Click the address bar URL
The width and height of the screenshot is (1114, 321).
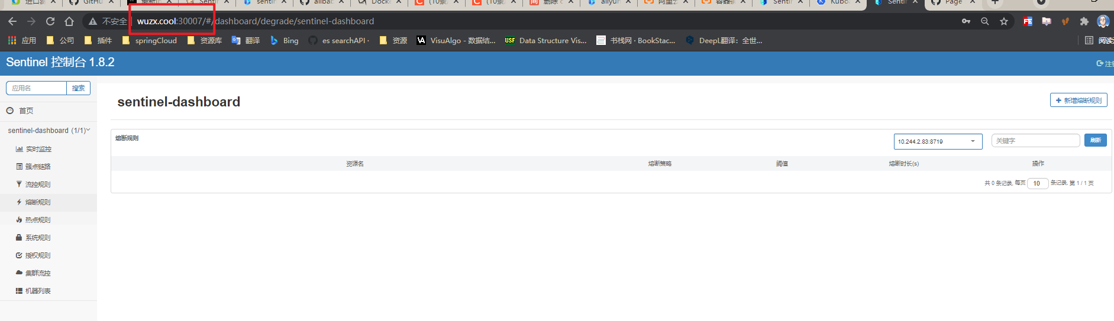256,21
